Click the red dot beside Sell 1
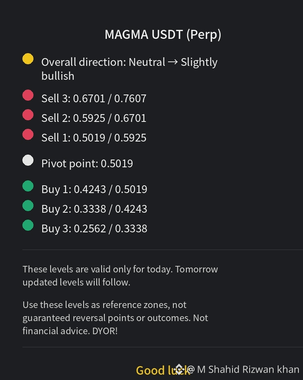Viewport: 303px width, 380px height. coord(28,134)
